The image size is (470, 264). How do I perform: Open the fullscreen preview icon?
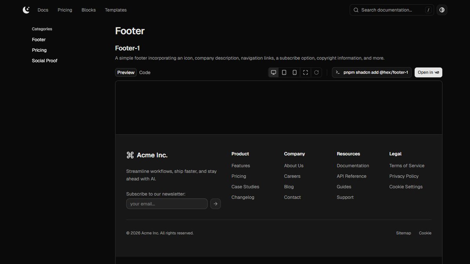[305, 72]
